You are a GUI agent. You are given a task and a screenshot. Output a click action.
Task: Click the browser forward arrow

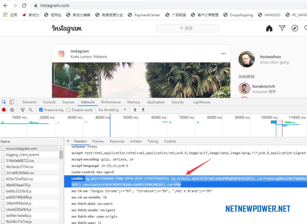click(15, 5)
